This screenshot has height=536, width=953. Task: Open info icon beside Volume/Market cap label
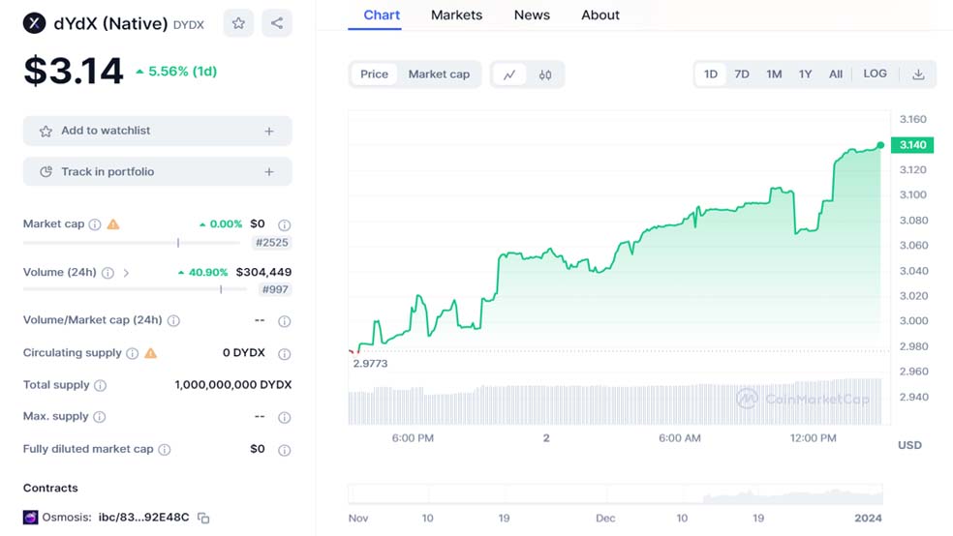point(173,320)
